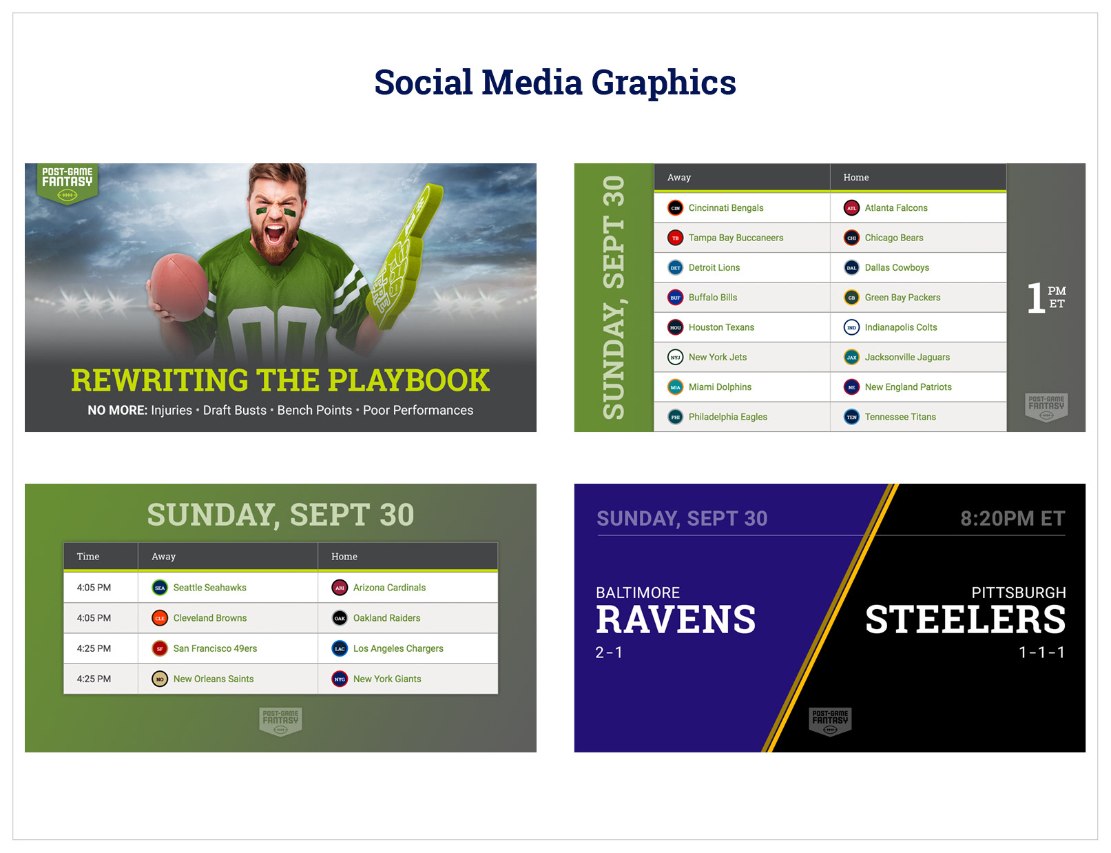
Task: Click the New York Giants NYG logo
Action: pos(340,679)
